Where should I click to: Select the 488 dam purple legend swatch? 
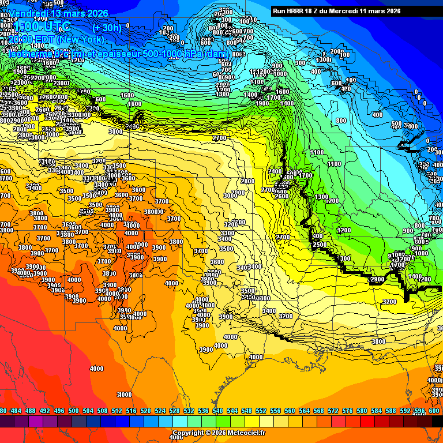coord(31,422)
